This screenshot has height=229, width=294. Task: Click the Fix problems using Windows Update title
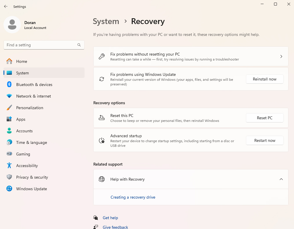(143, 74)
